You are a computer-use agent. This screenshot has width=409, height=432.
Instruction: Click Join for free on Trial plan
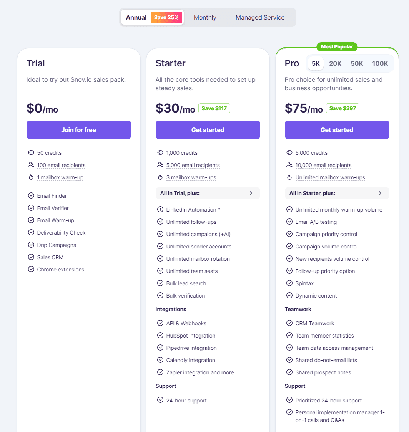pyautogui.click(x=78, y=130)
